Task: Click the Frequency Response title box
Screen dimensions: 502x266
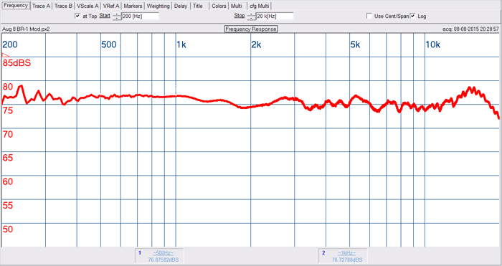Action: pyautogui.click(x=251, y=29)
